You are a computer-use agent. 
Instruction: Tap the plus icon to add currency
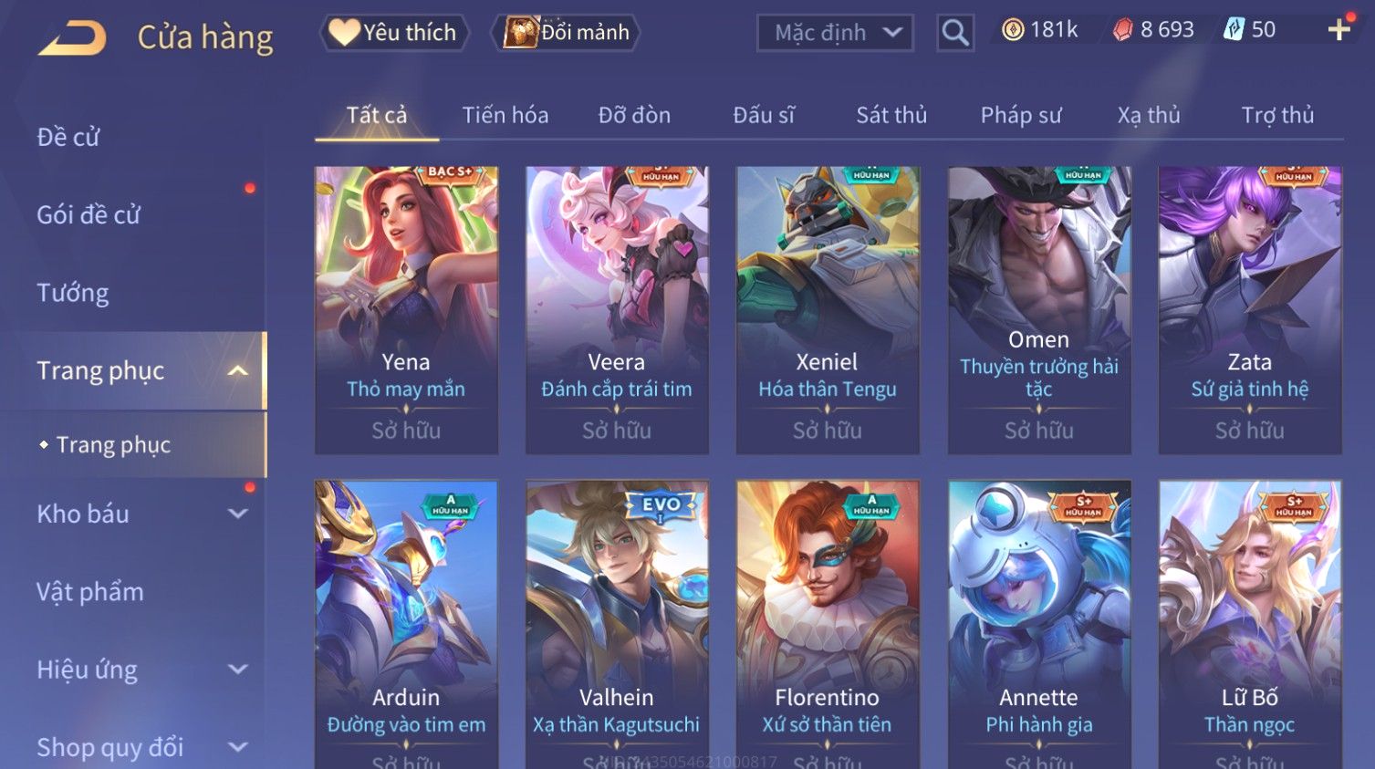pos(1339,30)
